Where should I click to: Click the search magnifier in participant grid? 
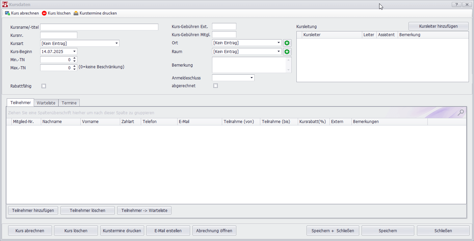(x=460, y=113)
